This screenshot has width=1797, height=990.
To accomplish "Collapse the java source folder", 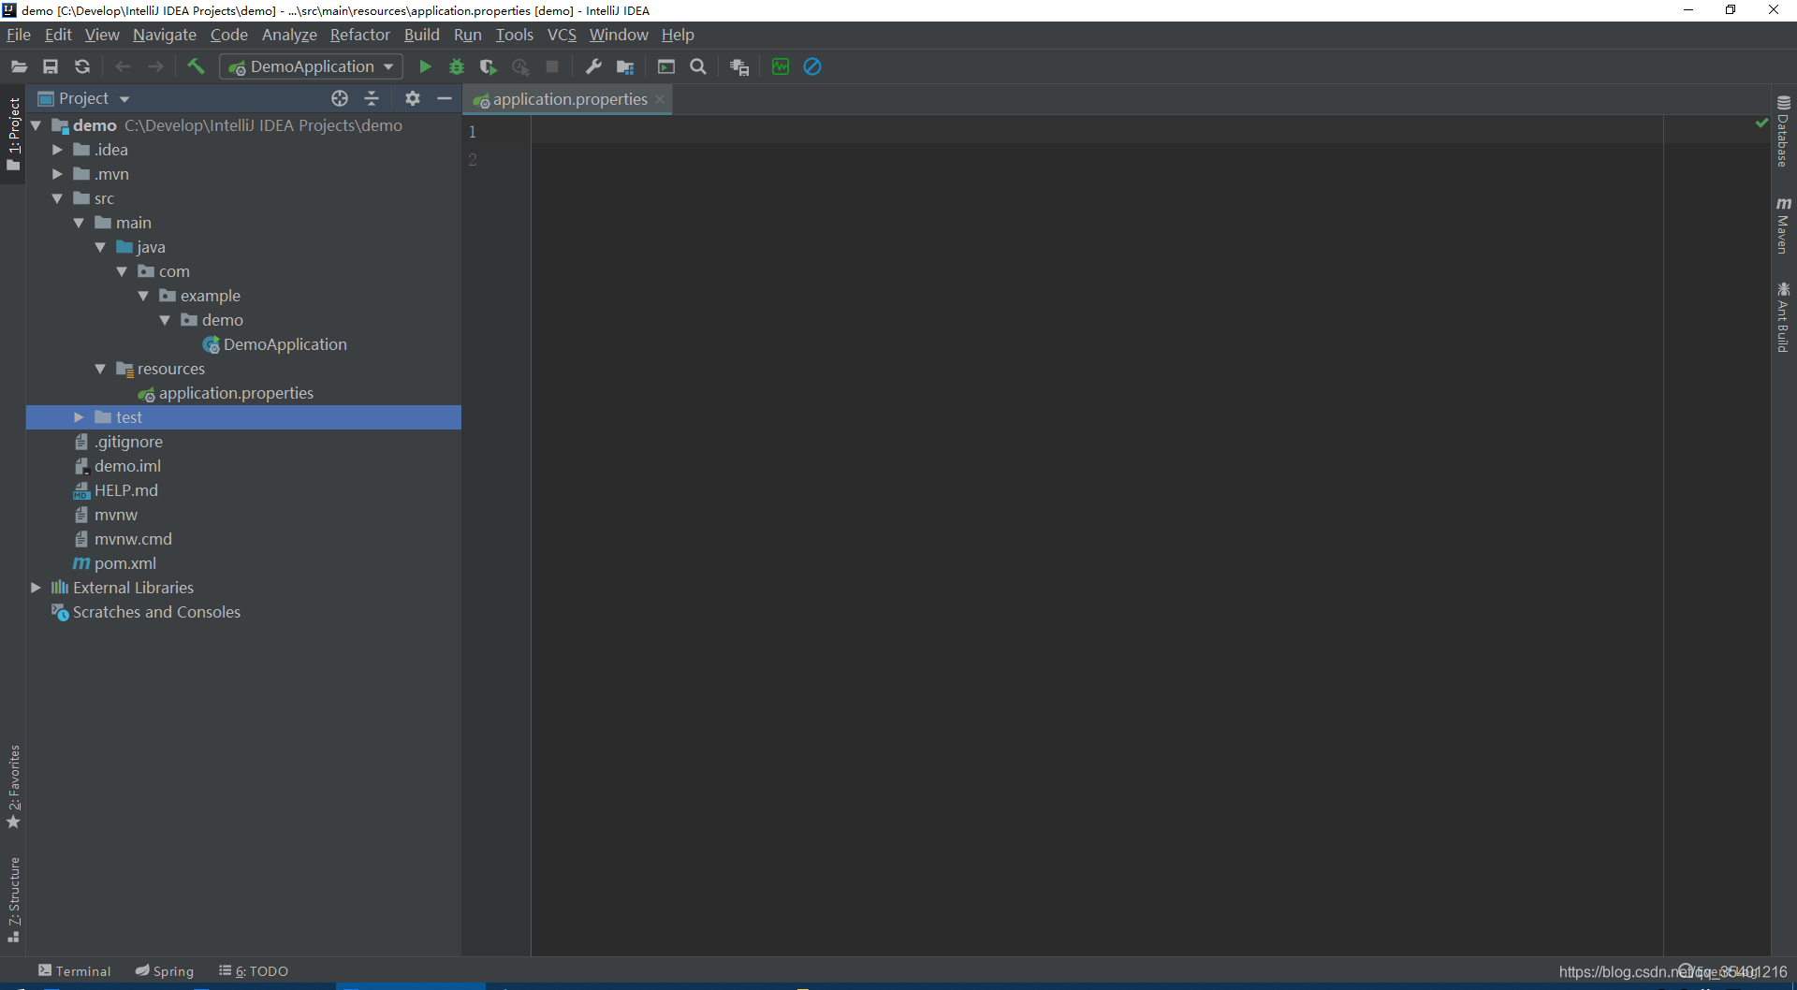I will [100, 247].
